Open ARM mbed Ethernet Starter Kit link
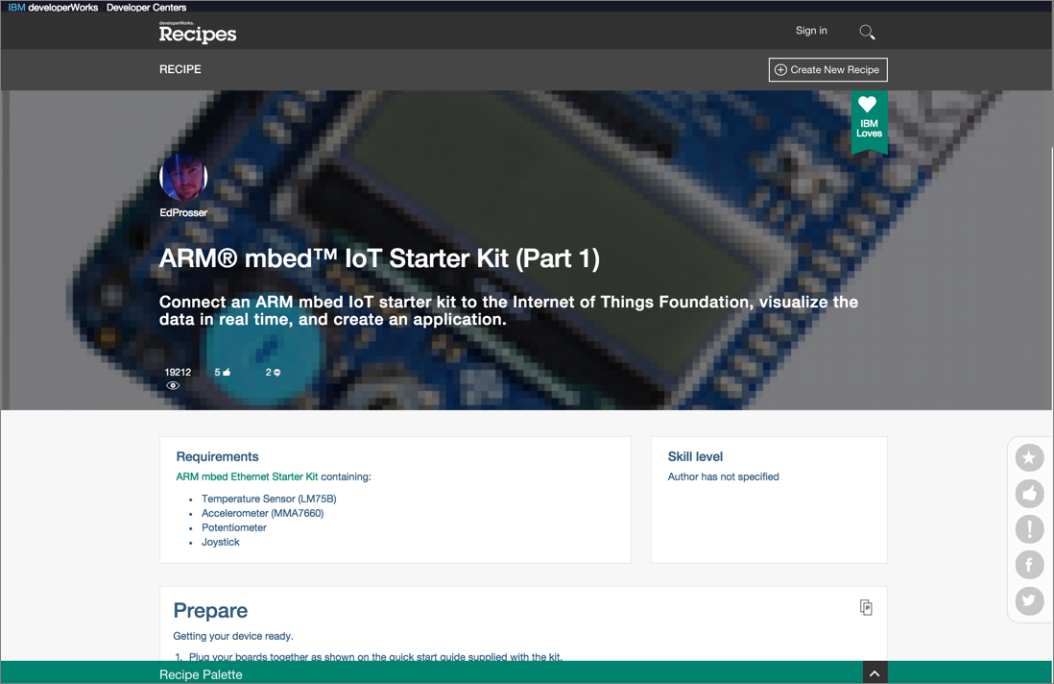This screenshot has width=1054, height=684. click(x=247, y=476)
